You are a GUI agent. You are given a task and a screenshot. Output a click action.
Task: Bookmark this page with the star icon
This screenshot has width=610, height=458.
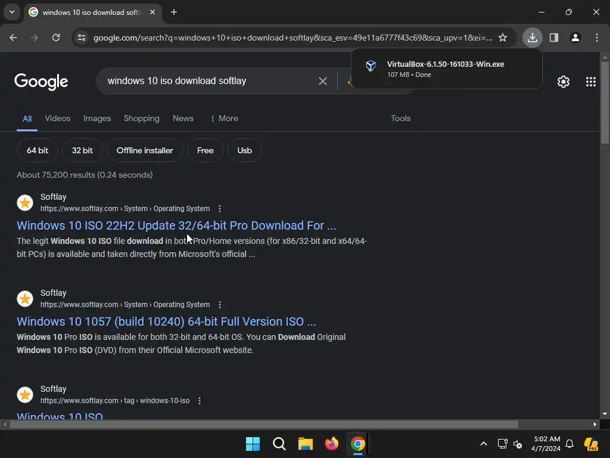(503, 38)
